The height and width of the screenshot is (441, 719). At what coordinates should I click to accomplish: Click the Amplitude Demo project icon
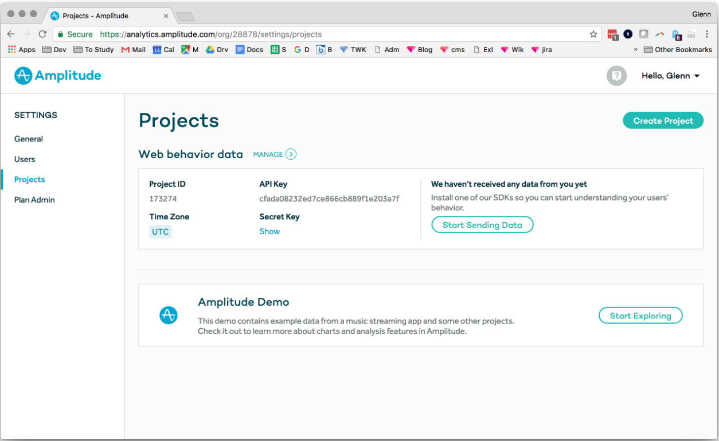(x=168, y=315)
